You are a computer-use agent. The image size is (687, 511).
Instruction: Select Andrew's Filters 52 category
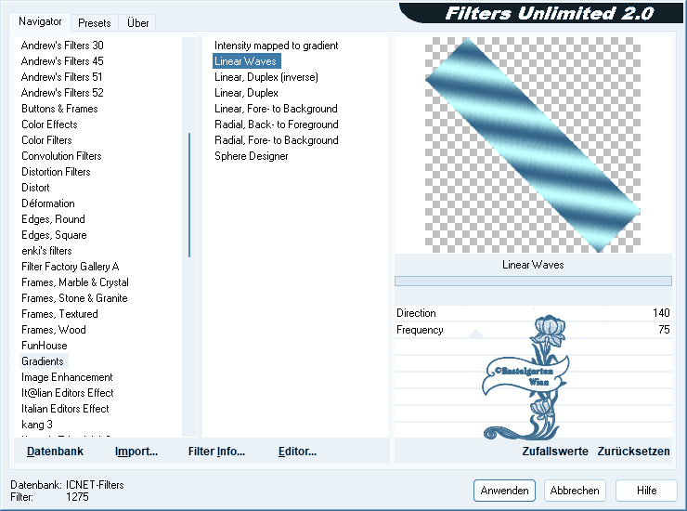[62, 93]
